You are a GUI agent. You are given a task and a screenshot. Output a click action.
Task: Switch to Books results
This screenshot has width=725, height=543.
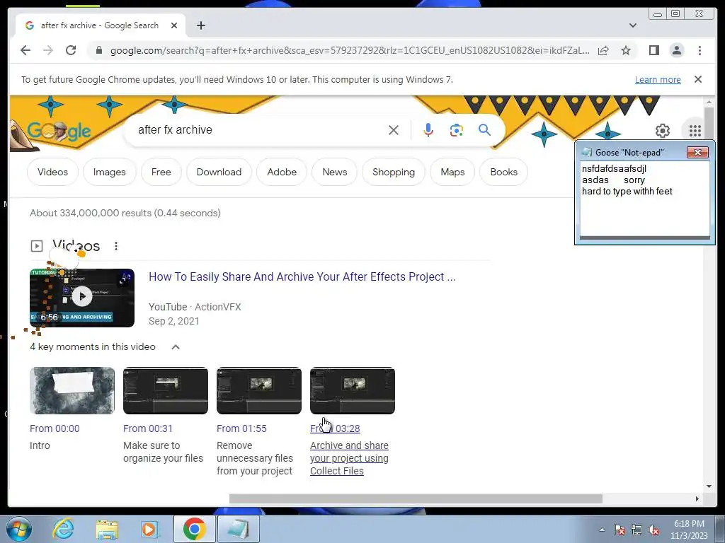click(x=503, y=173)
